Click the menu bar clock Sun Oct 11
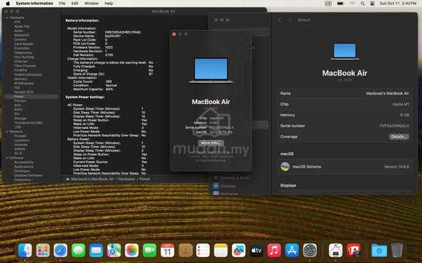The width and height of the screenshot is (422, 263). coord(398,3)
